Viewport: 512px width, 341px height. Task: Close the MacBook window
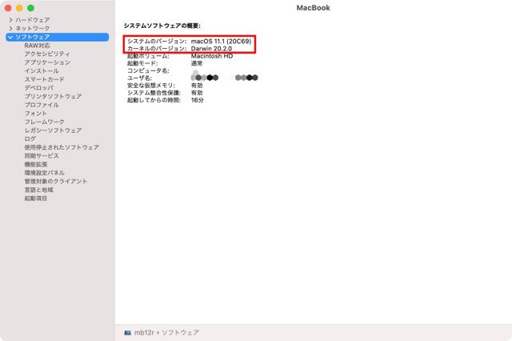(8, 8)
